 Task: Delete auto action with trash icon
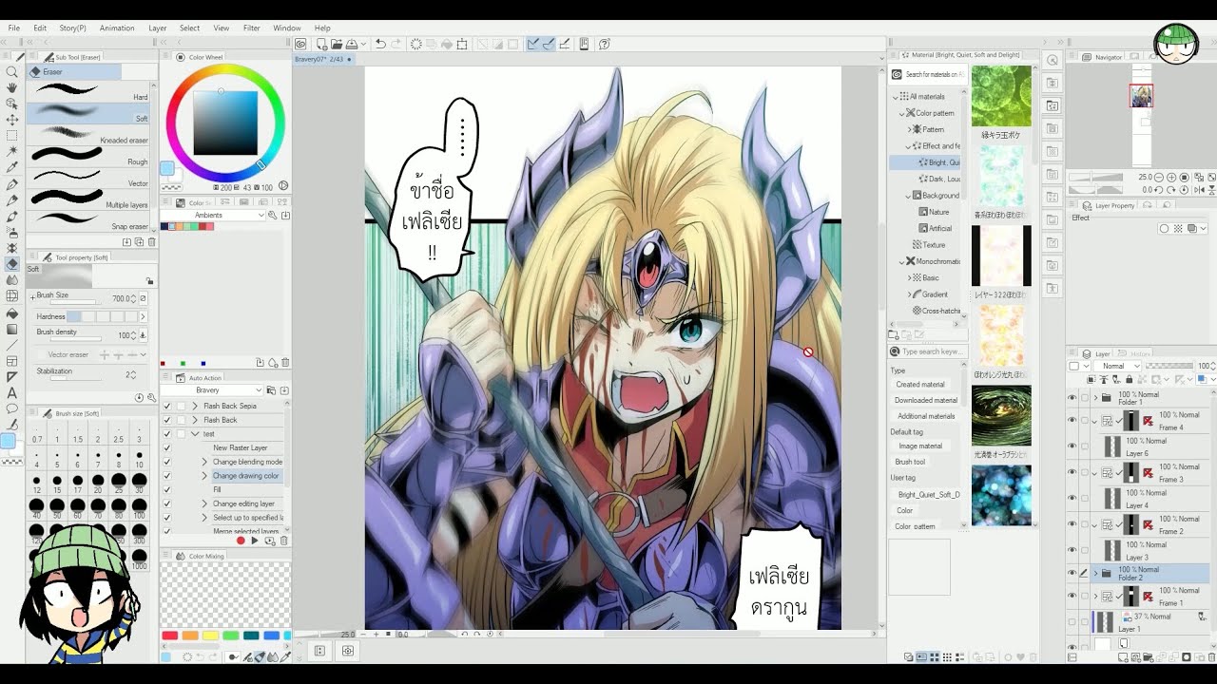coord(283,541)
